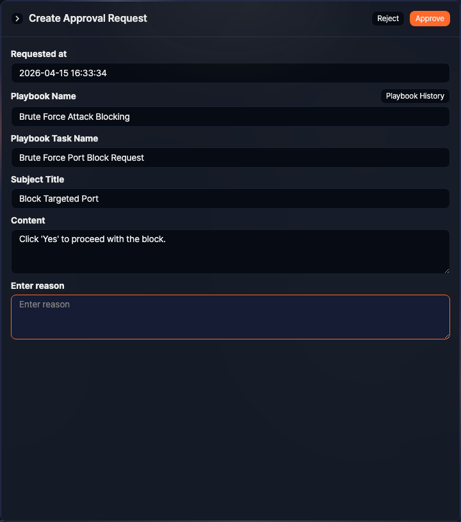Click the Reject button
Image resolution: width=461 pixels, height=522 pixels.
pyautogui.click(x=387, y=19)
